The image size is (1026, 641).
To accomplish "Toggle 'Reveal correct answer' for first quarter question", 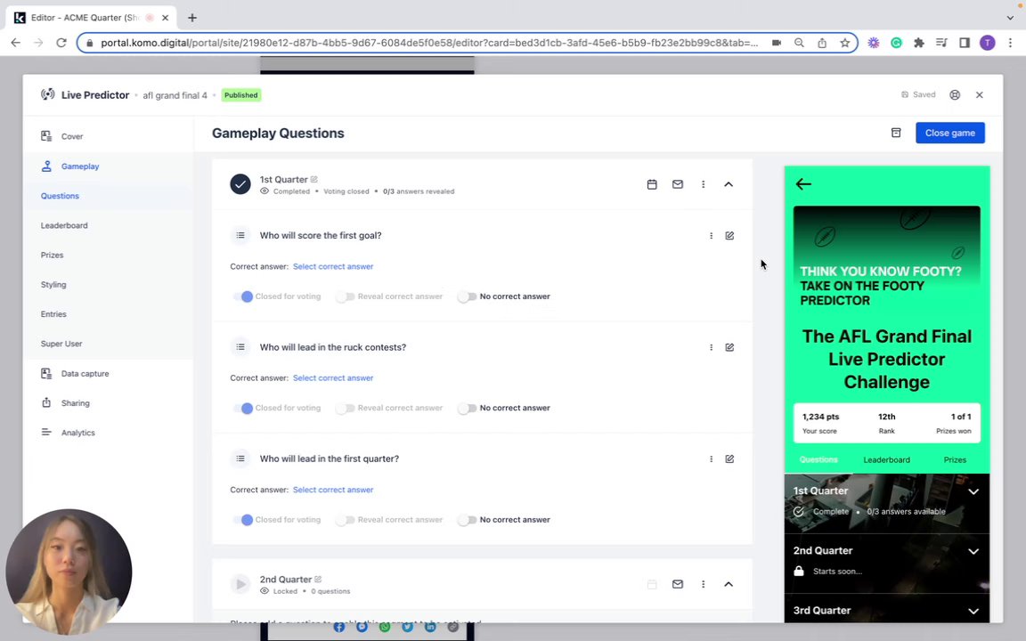I will click(x=345, y=520).
